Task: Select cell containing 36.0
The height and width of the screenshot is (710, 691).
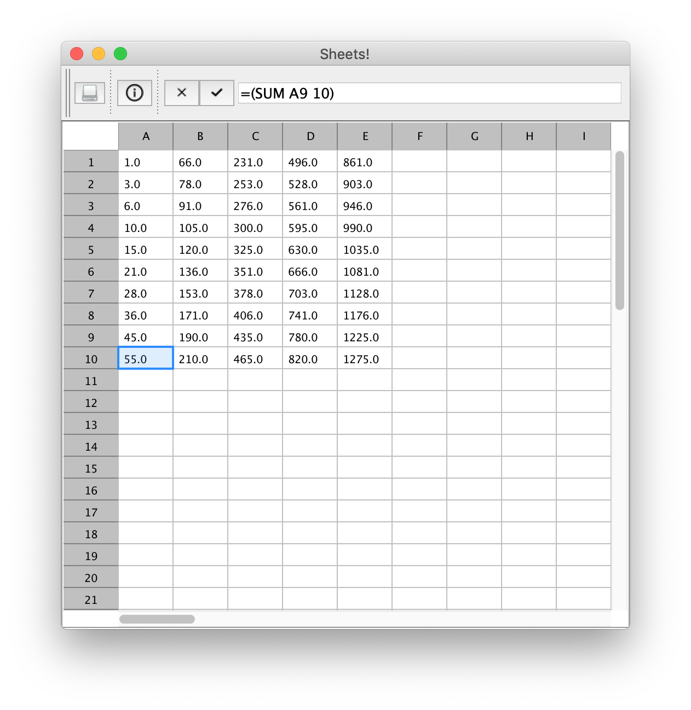Action: pos(146,315)
